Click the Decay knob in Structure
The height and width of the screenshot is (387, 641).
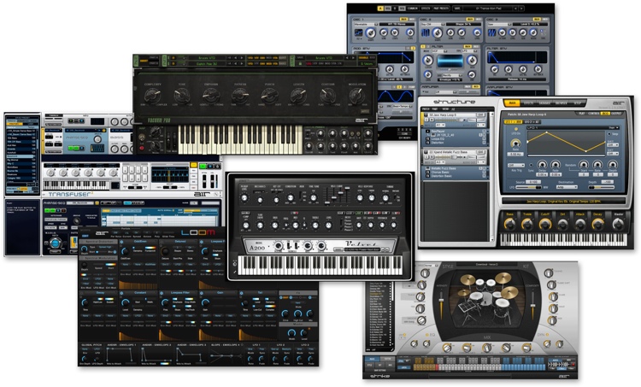pos(597,224)
